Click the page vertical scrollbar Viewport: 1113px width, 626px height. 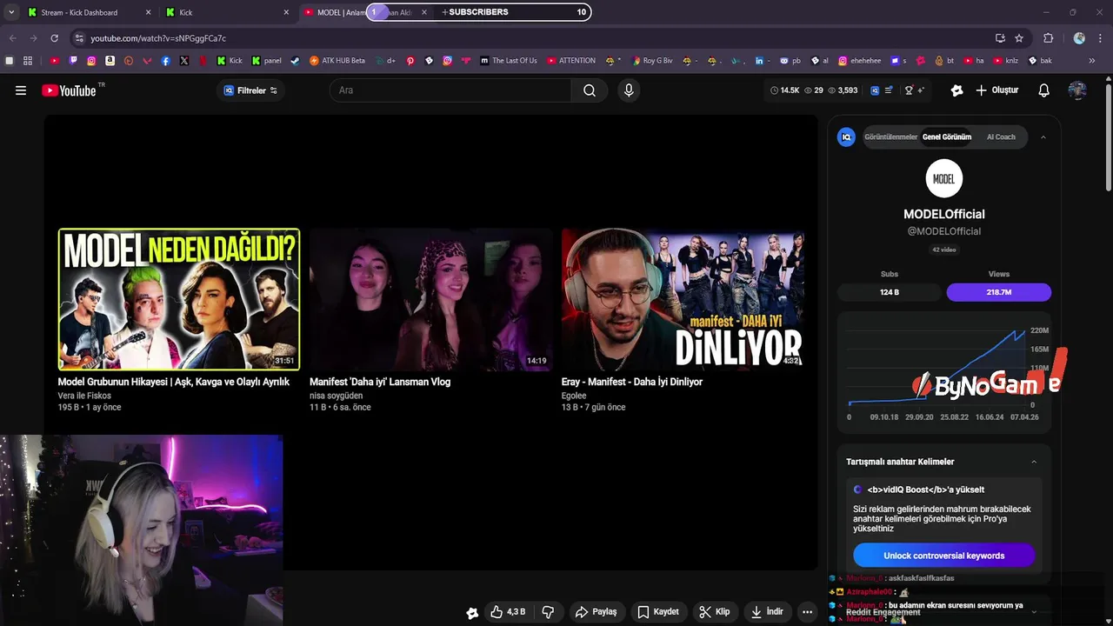click(x=1108, y=137)
